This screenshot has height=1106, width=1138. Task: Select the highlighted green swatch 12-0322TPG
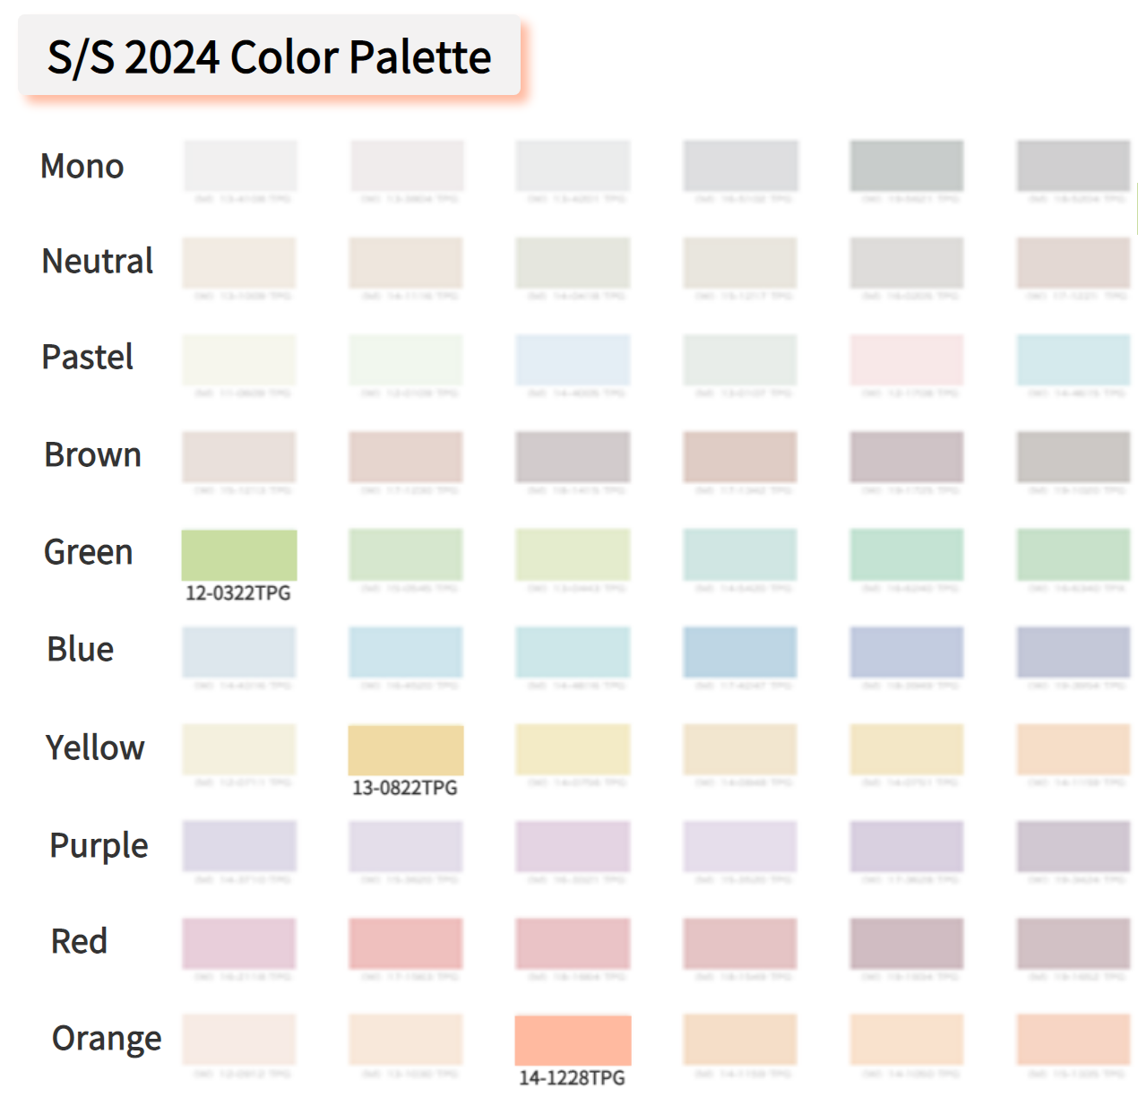coord(239,555)
